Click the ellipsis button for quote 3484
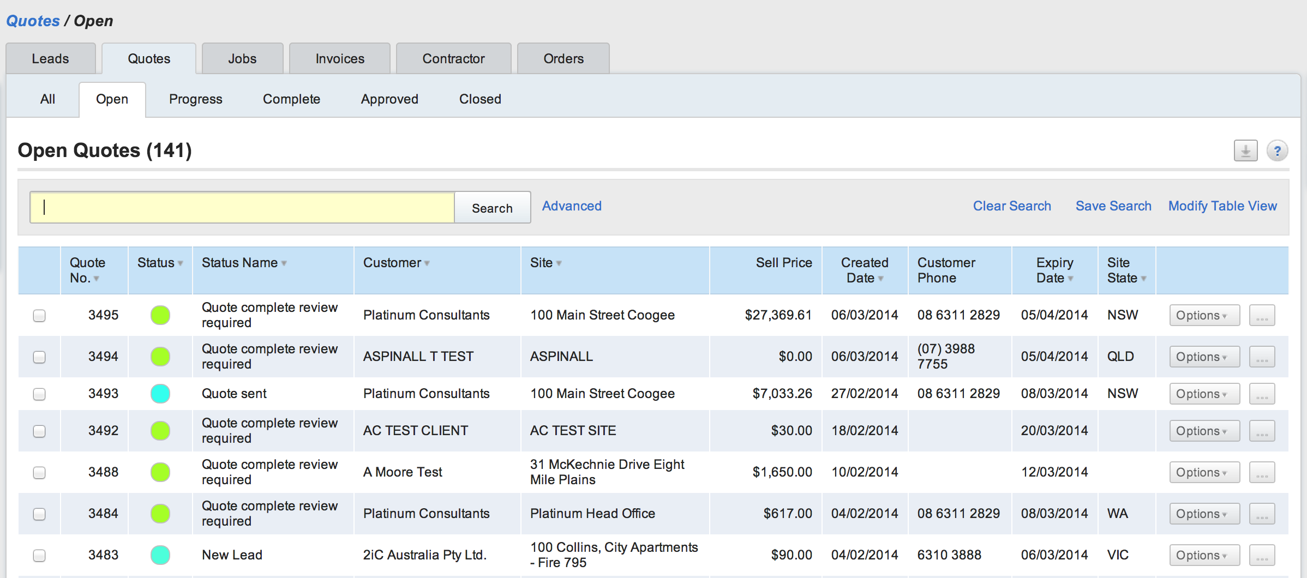This screenshot has height=578, width=1307. click(1262, 514)
